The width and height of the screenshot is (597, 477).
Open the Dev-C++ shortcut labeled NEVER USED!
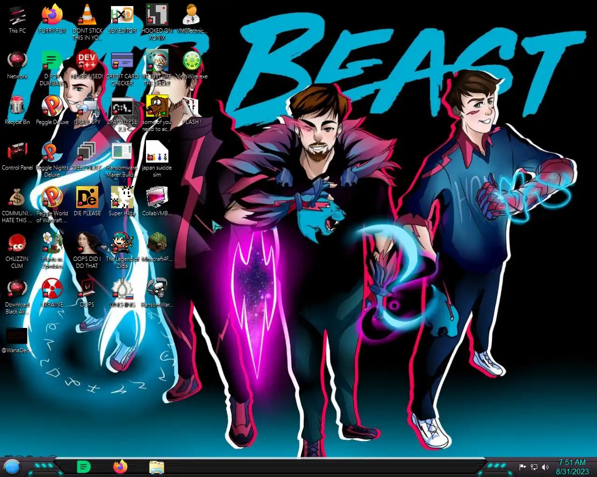[87, 65]
